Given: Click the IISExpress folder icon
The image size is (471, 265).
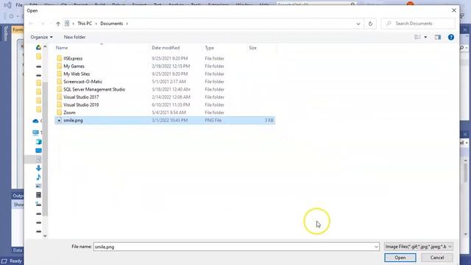Looking at the screenshot, I should [x=59, y=58].
